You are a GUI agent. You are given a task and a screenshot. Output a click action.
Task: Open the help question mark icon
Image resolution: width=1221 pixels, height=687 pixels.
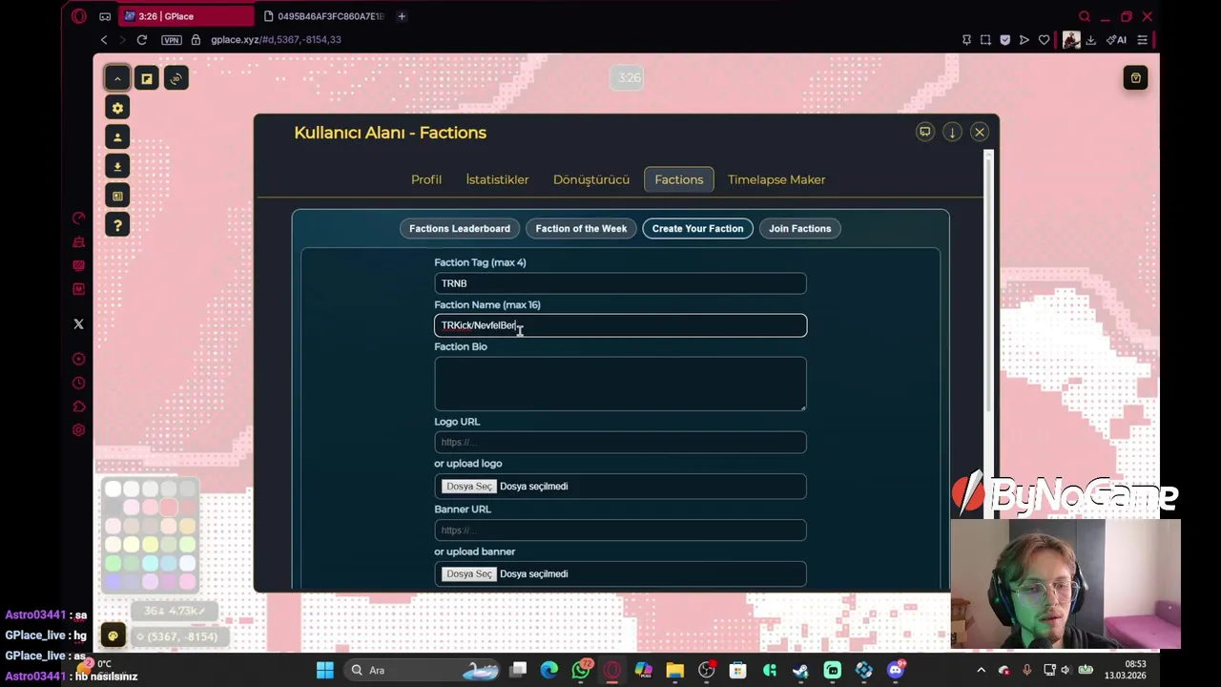click(x=117, y=225)
